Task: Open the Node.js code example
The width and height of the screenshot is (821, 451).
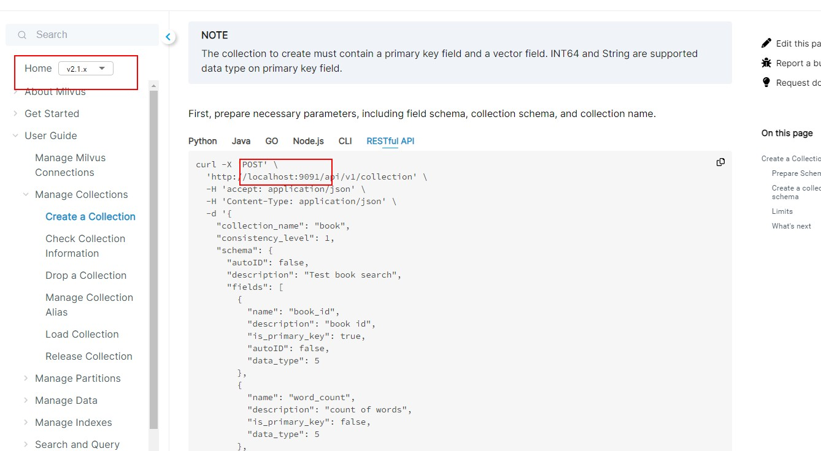Action: [308, 141]
